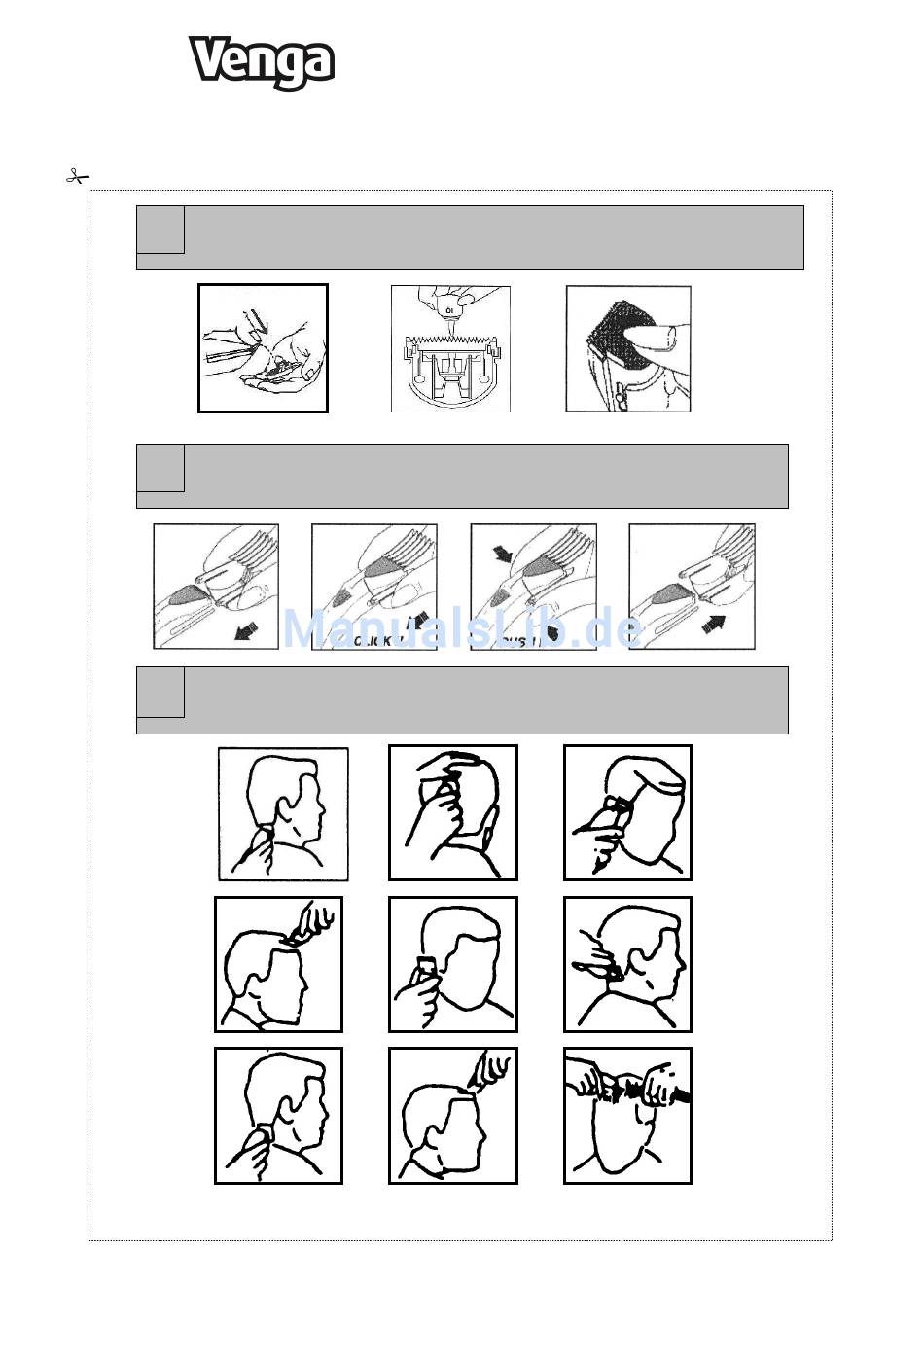The width and height of the screenshot is (924, 1360).
Task: Click the third gray section number box
Action: click(160, 692)
